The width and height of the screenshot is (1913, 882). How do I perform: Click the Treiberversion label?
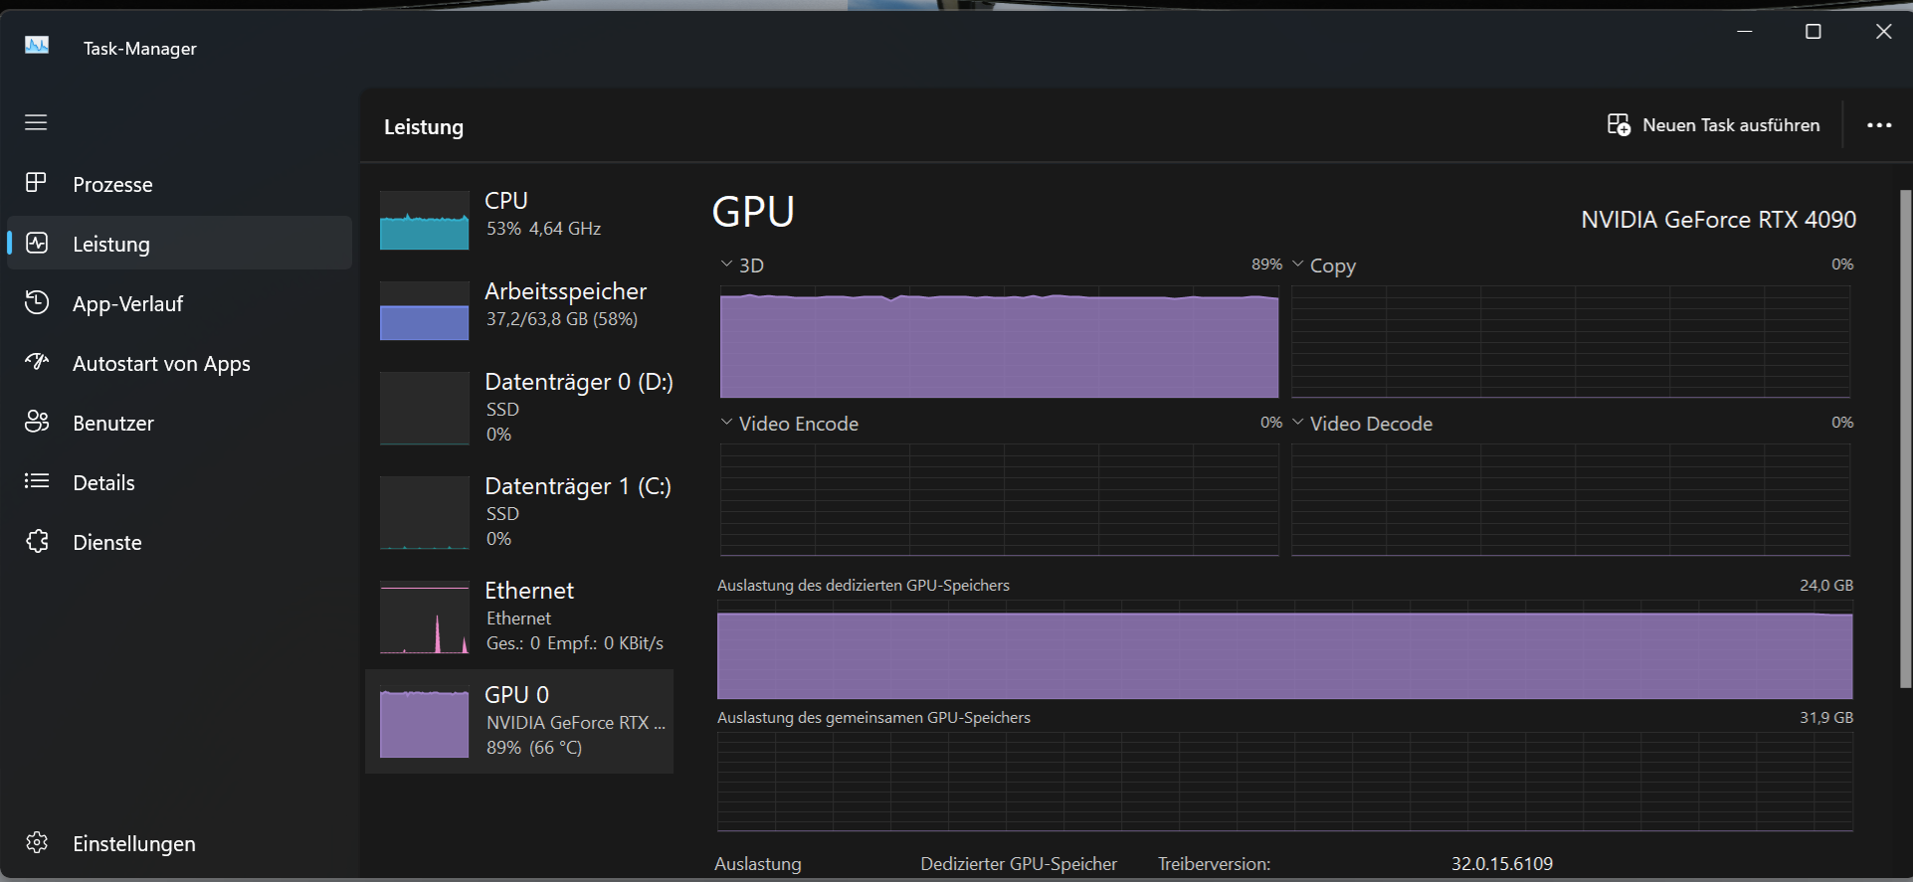click(1214, 863)
